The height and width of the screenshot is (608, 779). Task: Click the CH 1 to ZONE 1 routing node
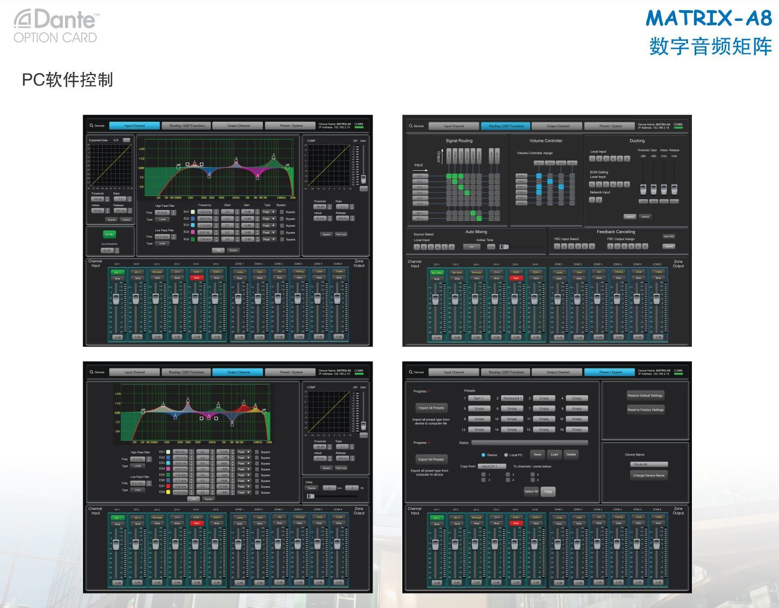[449, 176]
